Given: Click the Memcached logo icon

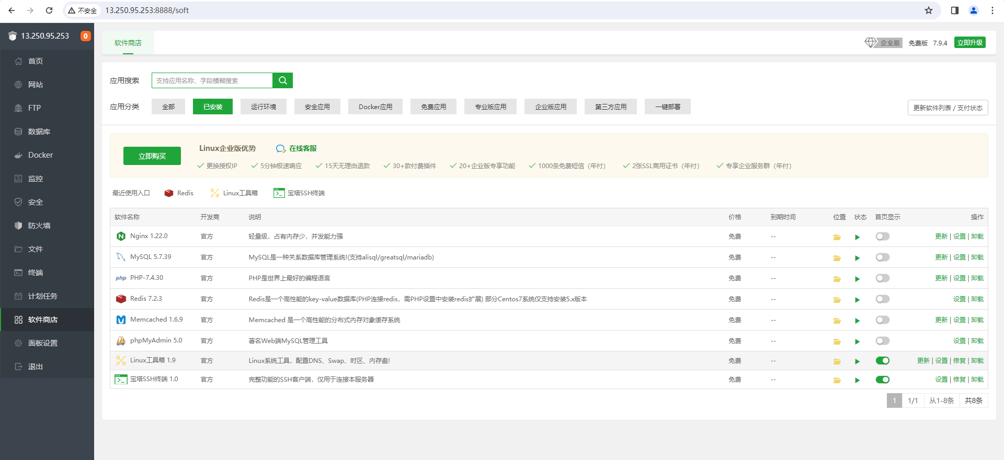Looking at the screenshot, I should pos(121,320).
